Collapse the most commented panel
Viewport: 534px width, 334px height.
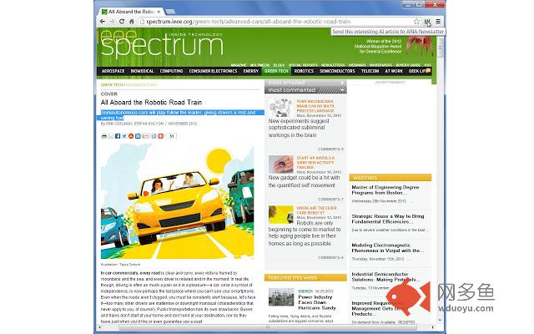pos(342,90)
